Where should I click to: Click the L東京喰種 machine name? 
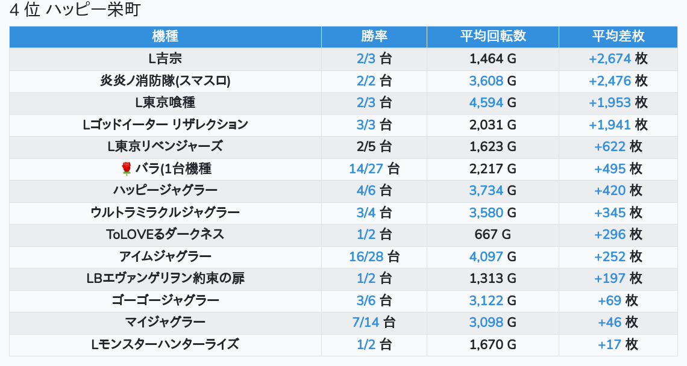coord(165,102)
